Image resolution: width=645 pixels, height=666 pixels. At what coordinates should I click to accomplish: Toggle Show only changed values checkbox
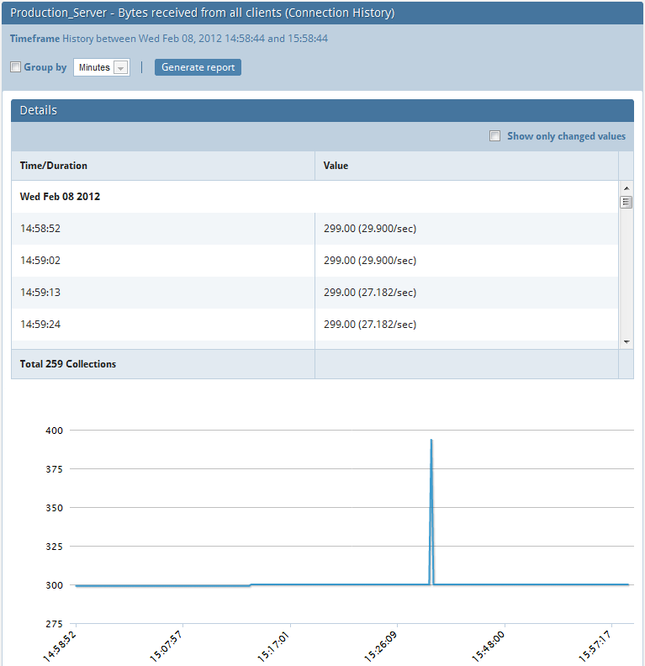[x=494, y=136]
